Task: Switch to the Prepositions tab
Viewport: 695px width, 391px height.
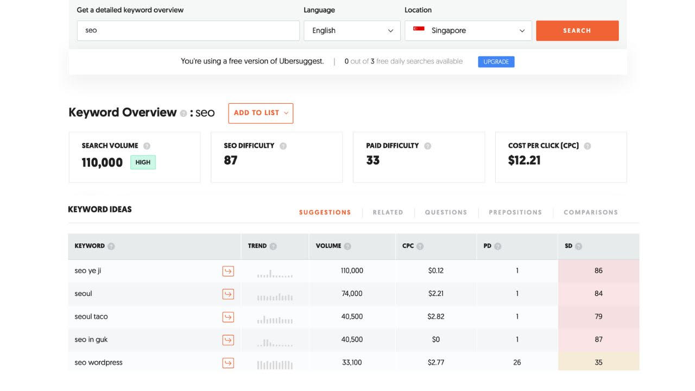Action: click(515, 212)
